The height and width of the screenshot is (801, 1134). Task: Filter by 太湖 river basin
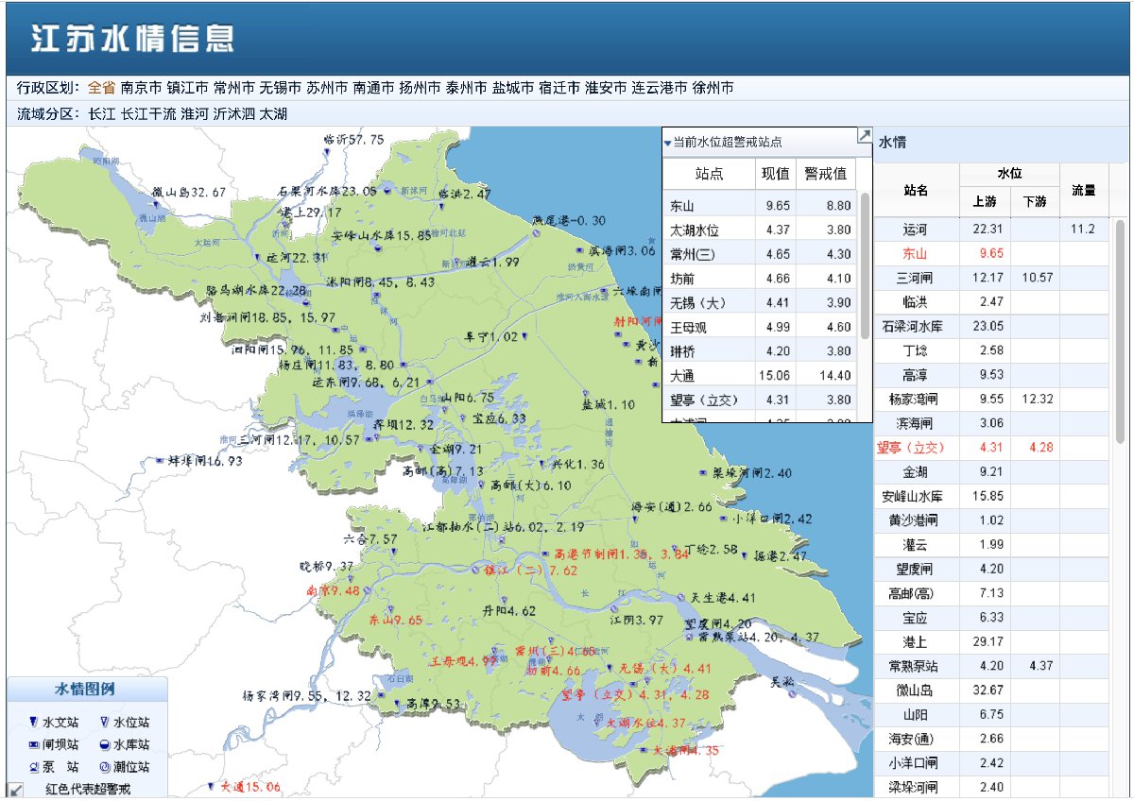273,113
